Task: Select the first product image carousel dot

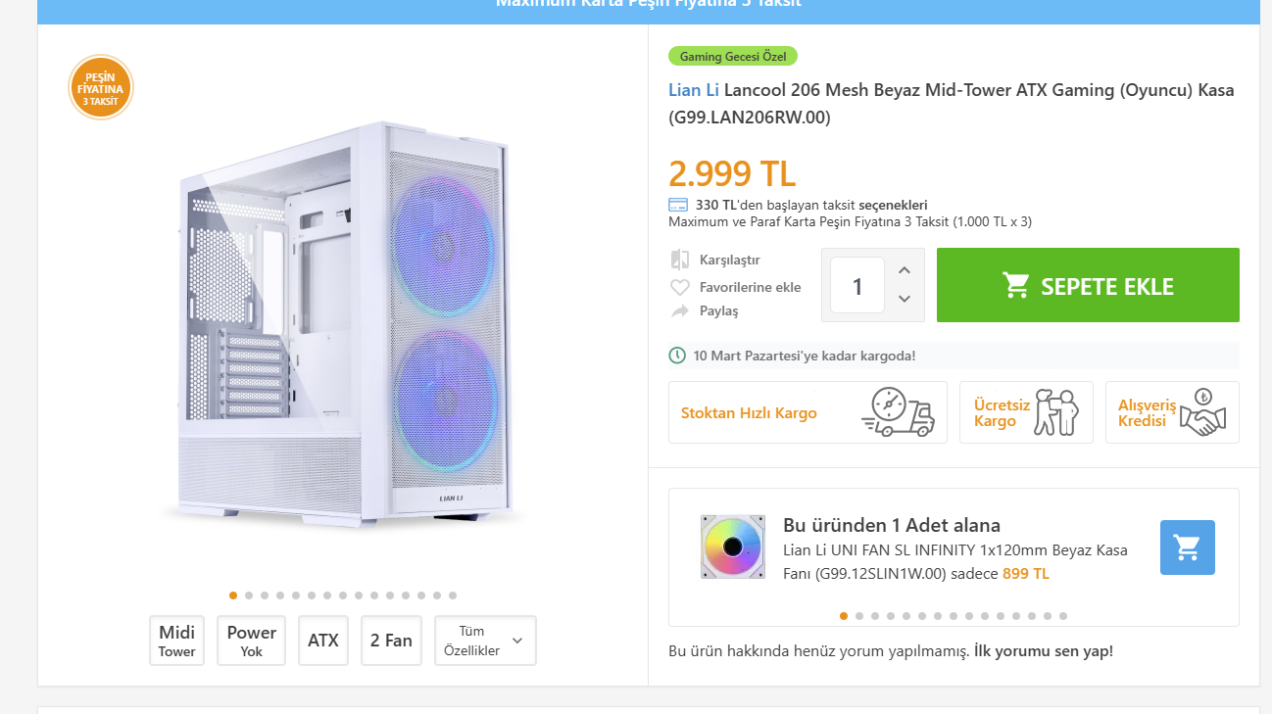Action: pos(233,595)
